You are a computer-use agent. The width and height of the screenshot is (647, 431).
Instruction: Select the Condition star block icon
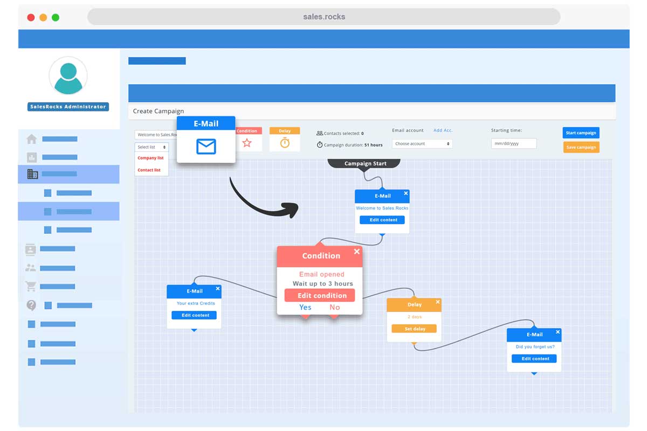247,143
